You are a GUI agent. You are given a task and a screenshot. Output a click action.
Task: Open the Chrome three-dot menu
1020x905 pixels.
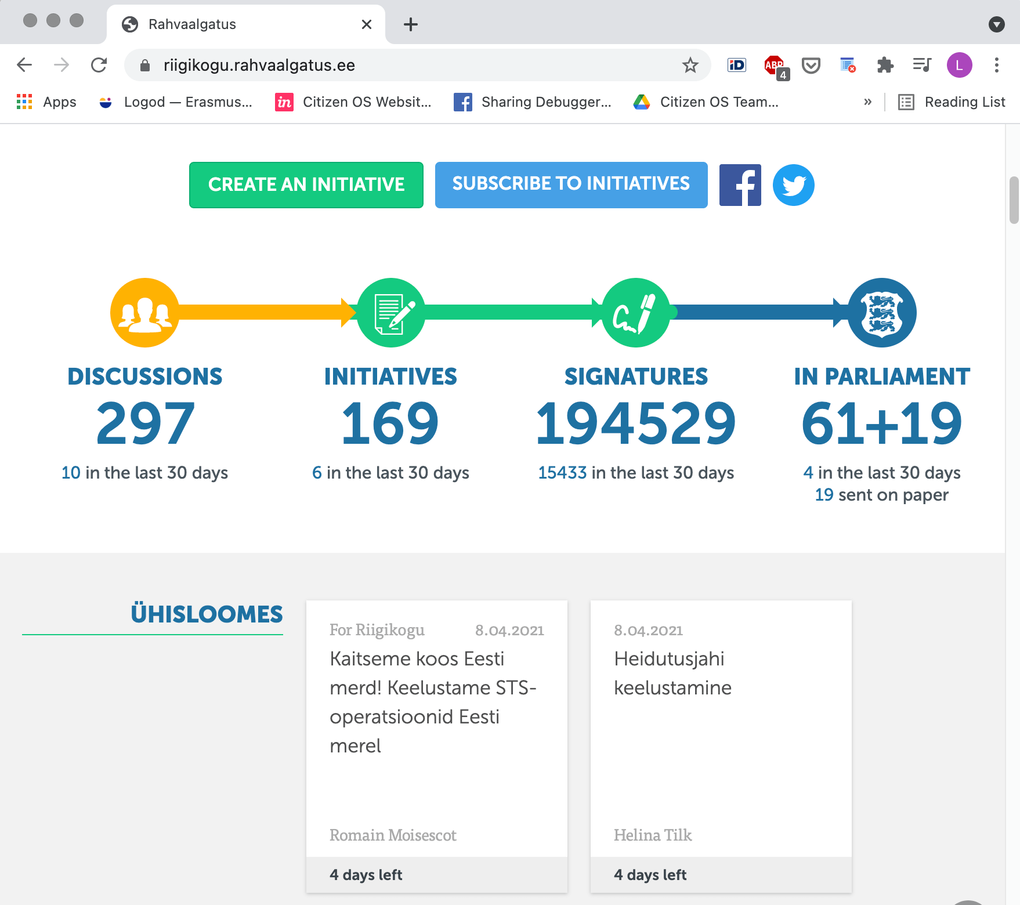point(997,65)
